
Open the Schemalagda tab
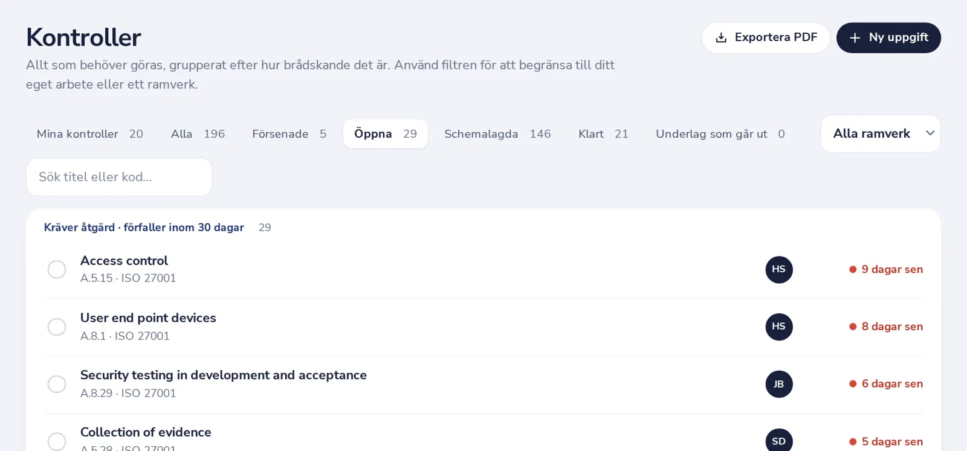tap(497, 134)
